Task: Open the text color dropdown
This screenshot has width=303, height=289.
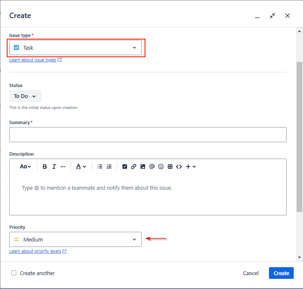Action: tap(81, 167)
